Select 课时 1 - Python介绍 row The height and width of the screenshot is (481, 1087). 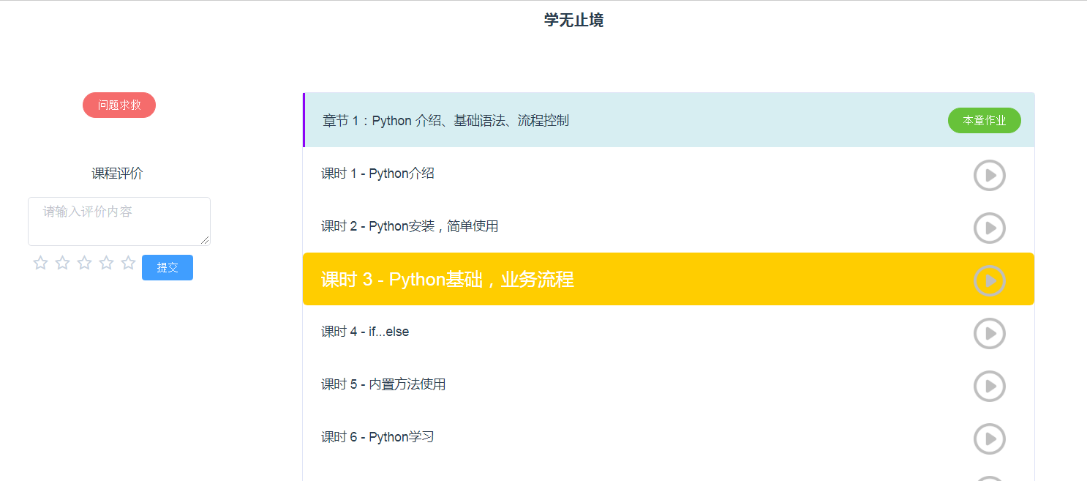[x=669, y=174]
